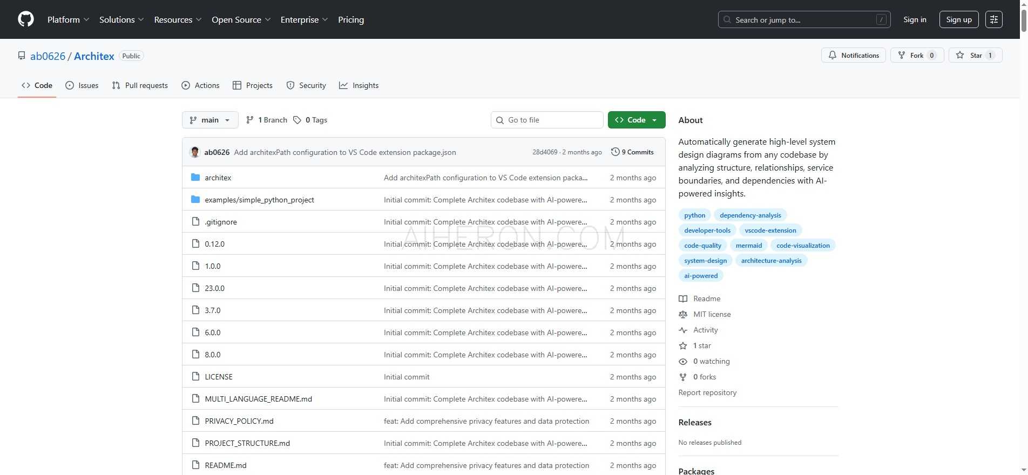Click the file icon for 23.0.0
1028x475 pixels.
pos(195,288)
